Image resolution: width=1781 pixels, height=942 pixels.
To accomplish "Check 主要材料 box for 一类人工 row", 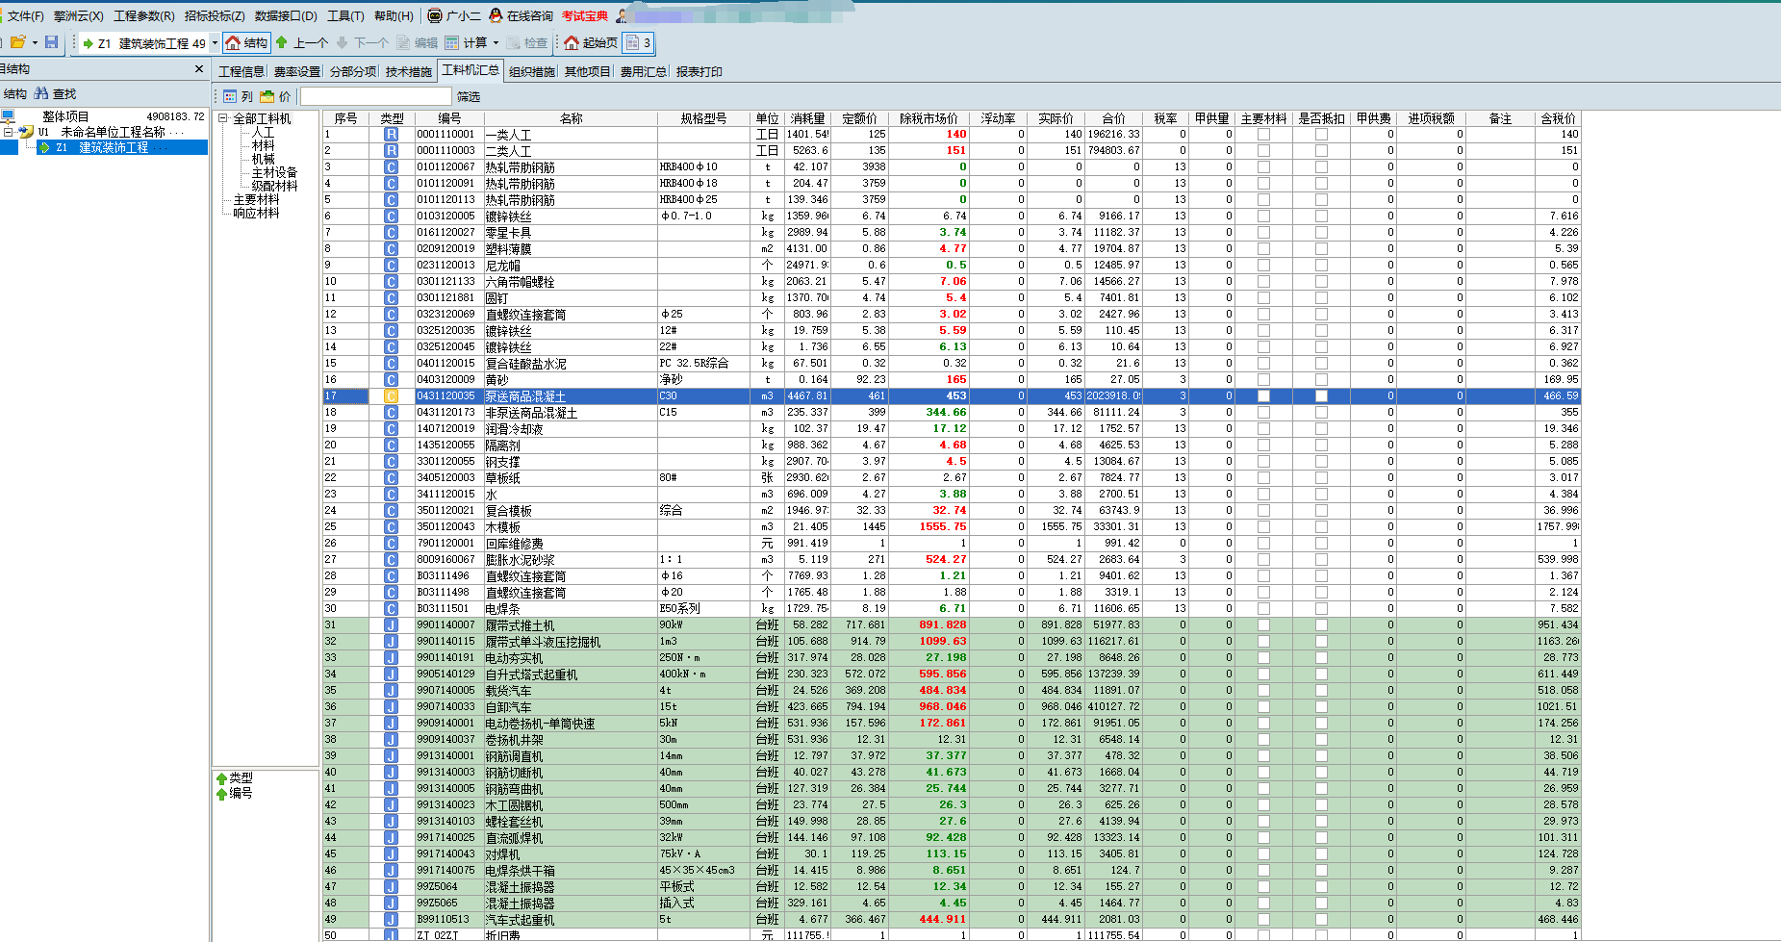I will pyautogui.click(x=1264, y=135).
